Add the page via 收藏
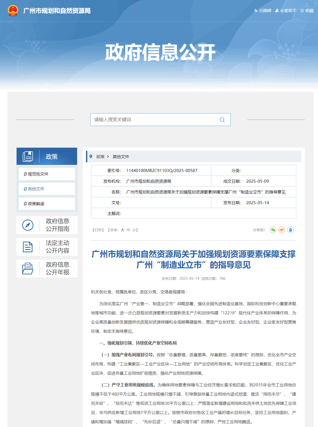The image size is (318, 427). point(307,11)
